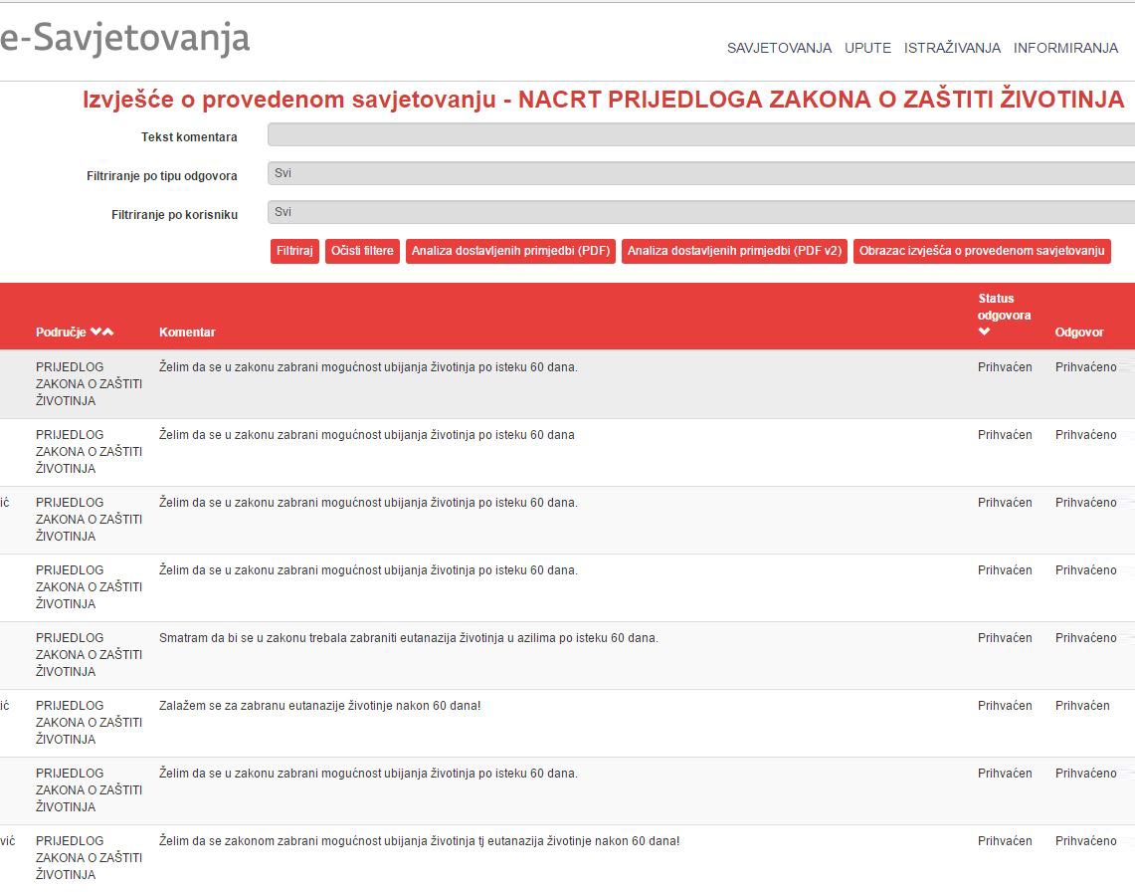Click the Filtriranje po korisniku label

(174, 215)
